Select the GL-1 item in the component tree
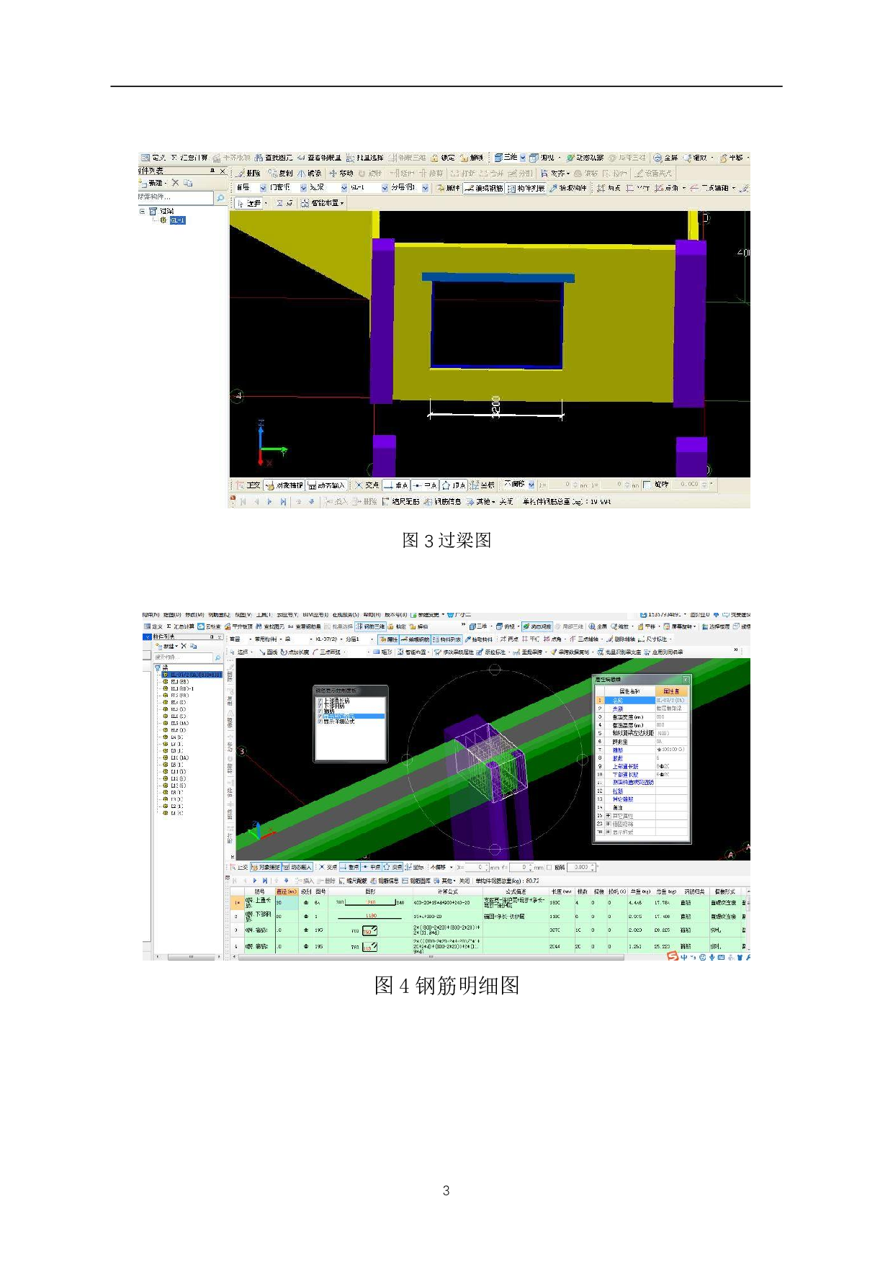Screen dimensions: 893x1263 click(177, 220)
